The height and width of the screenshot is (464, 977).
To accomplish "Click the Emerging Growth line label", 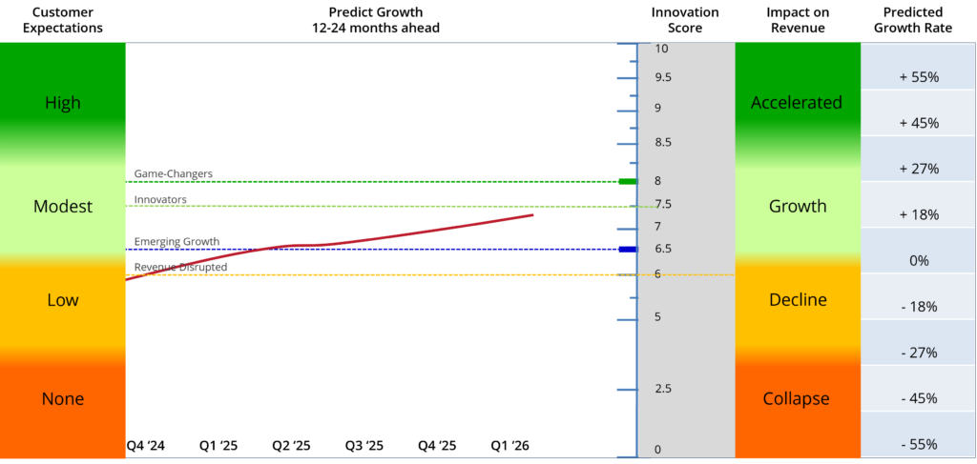I will [177, 242].
